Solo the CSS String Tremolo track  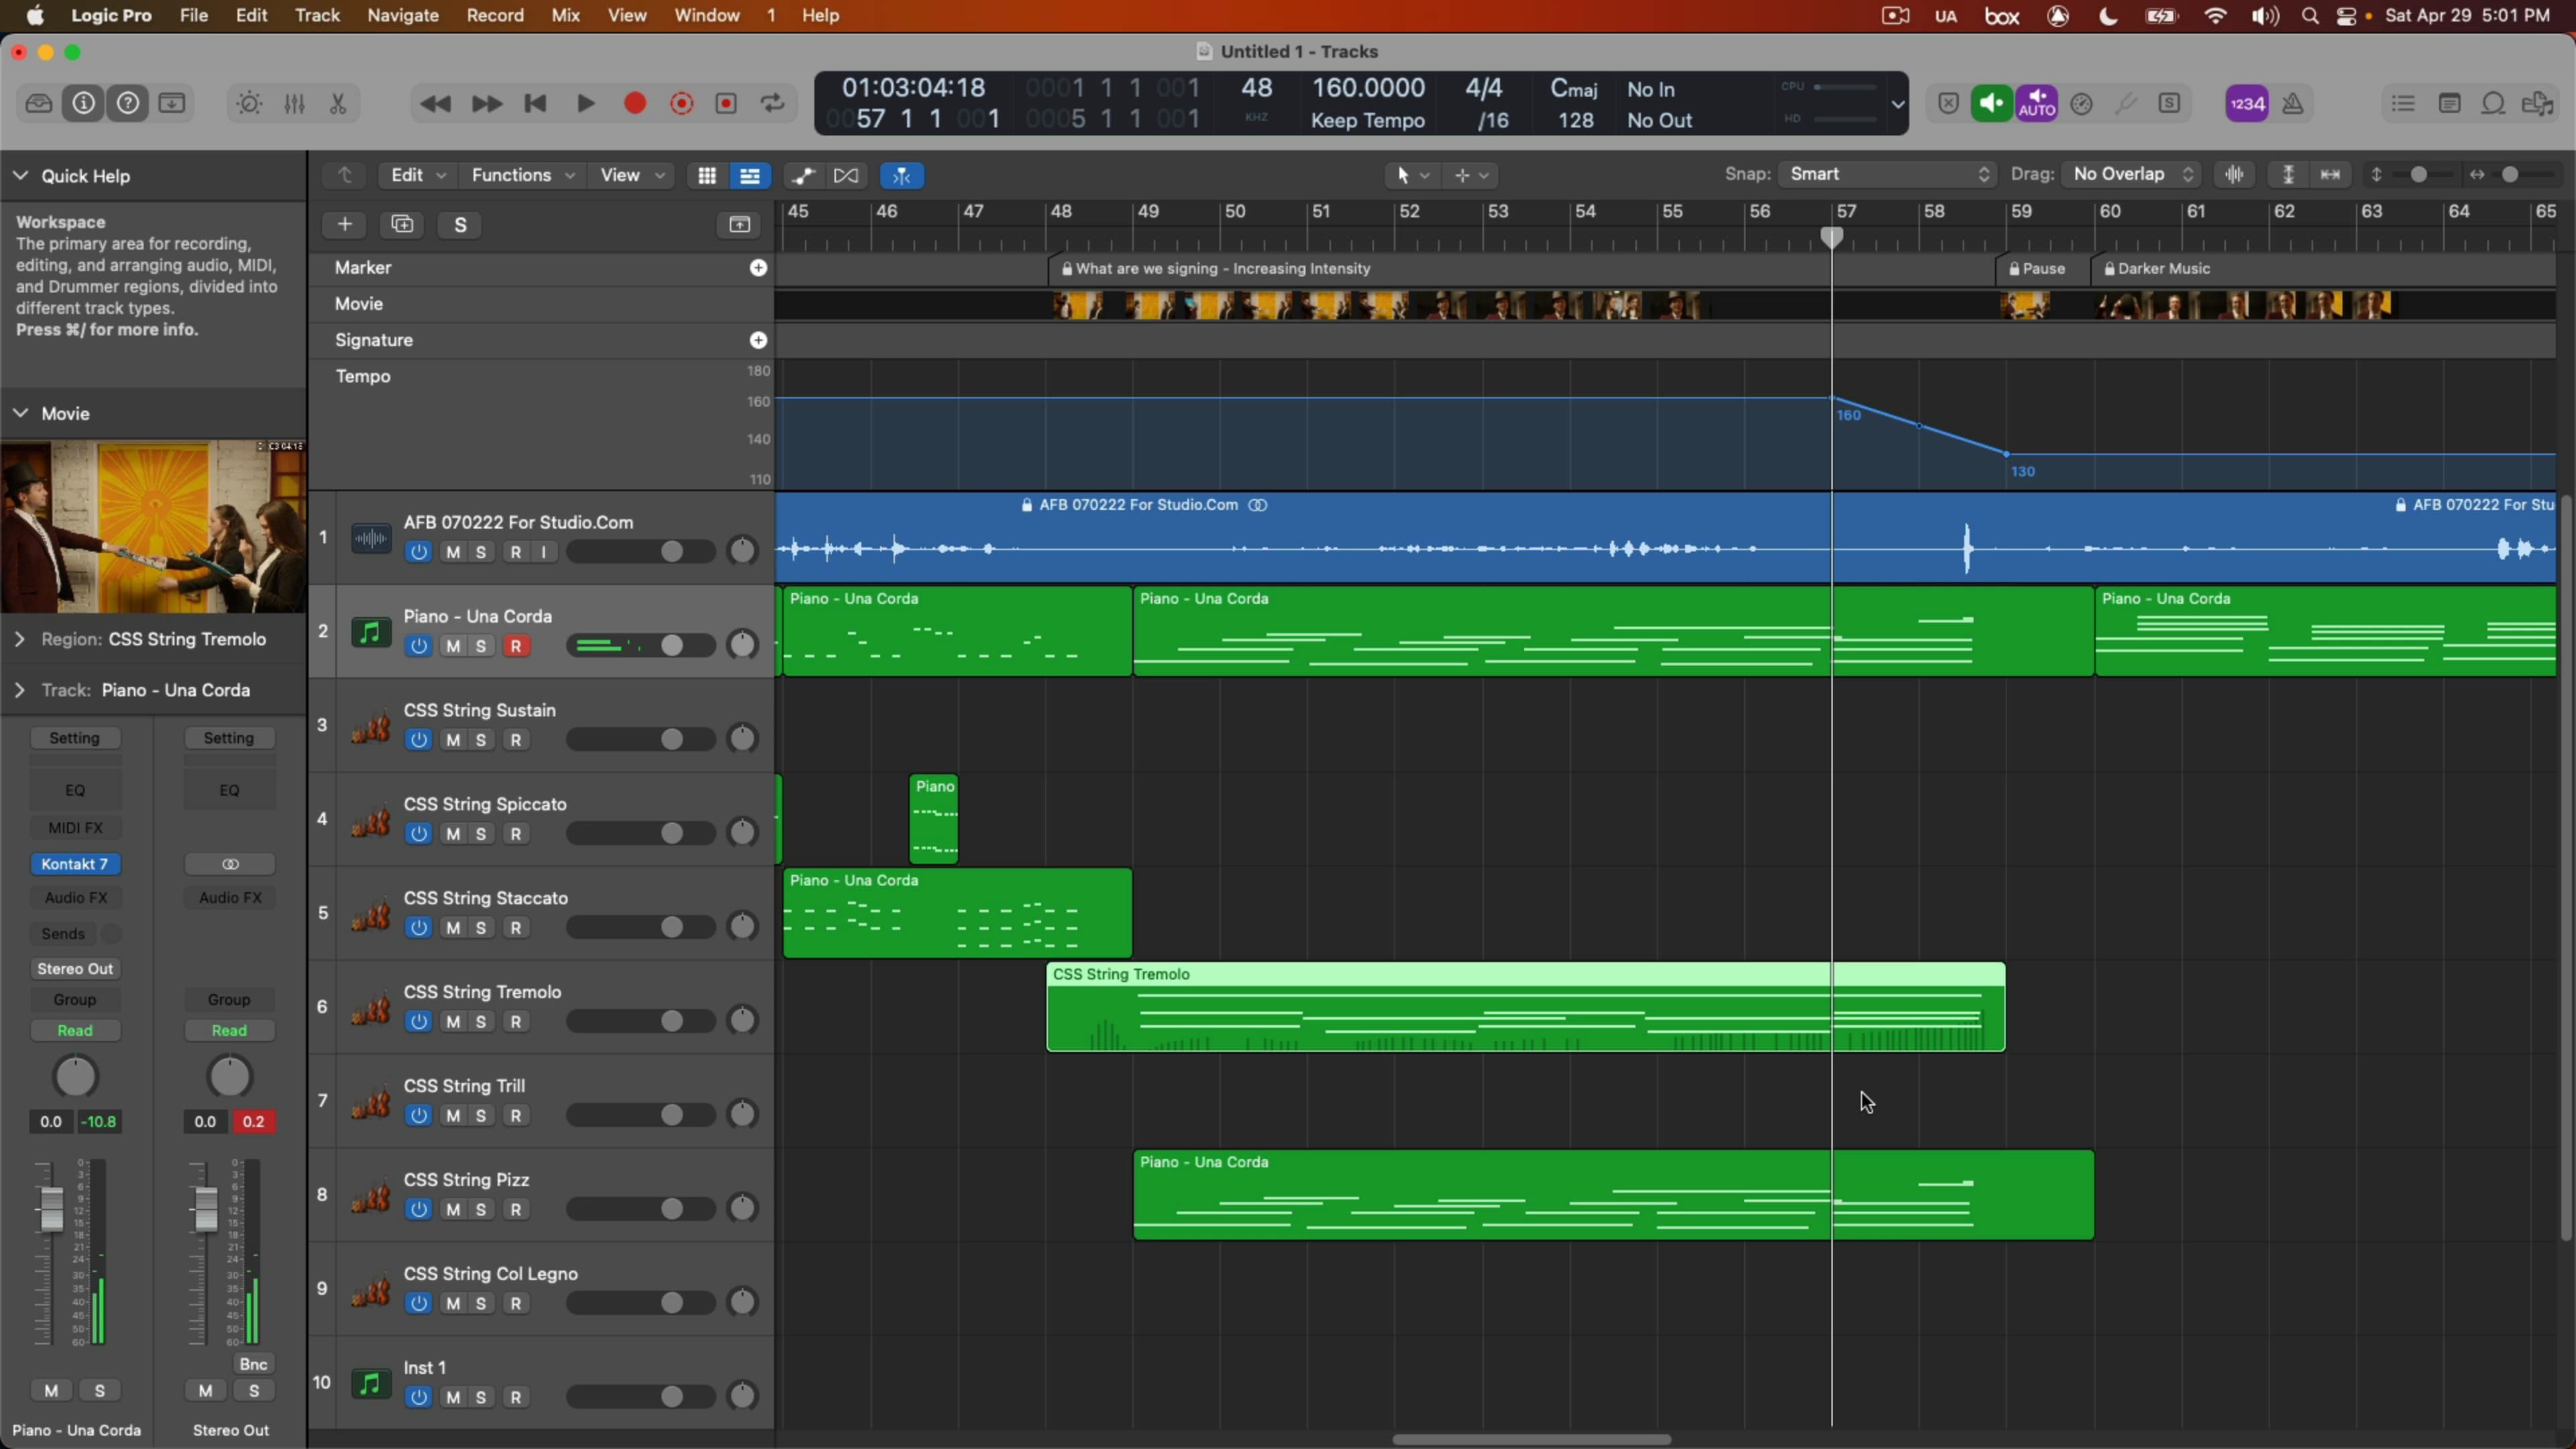point(481,1022)
